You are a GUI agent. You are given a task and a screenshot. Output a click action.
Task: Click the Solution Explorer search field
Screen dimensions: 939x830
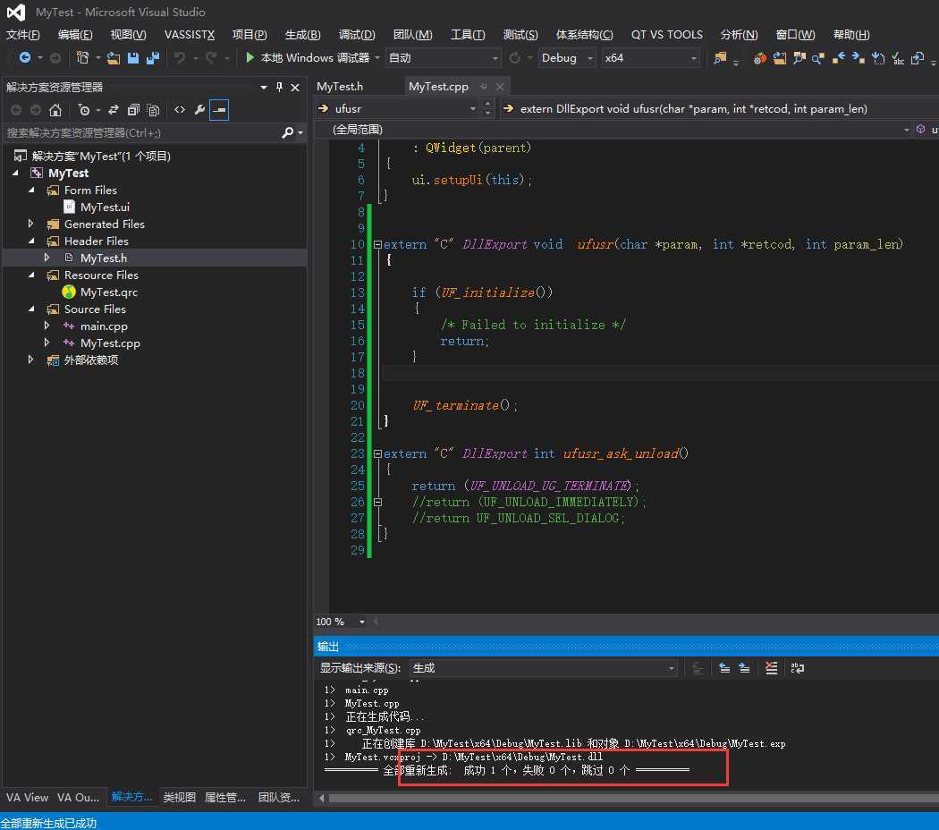pos(142,132)
